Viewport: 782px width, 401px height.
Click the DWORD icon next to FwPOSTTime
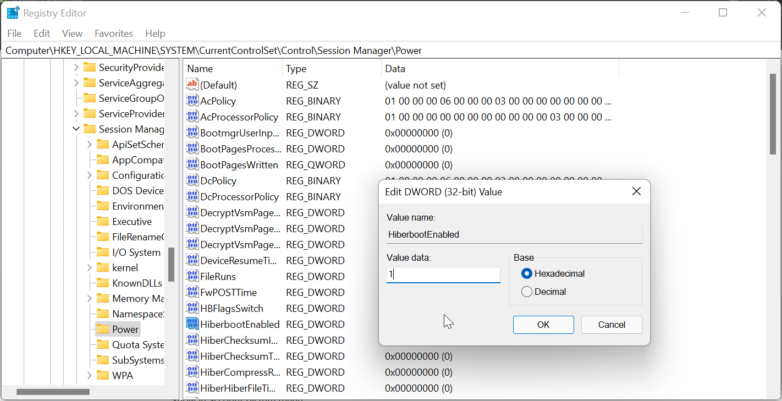tap(192, 292)
